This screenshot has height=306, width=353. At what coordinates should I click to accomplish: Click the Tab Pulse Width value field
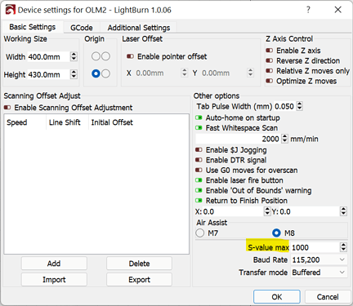pos(284,106)
